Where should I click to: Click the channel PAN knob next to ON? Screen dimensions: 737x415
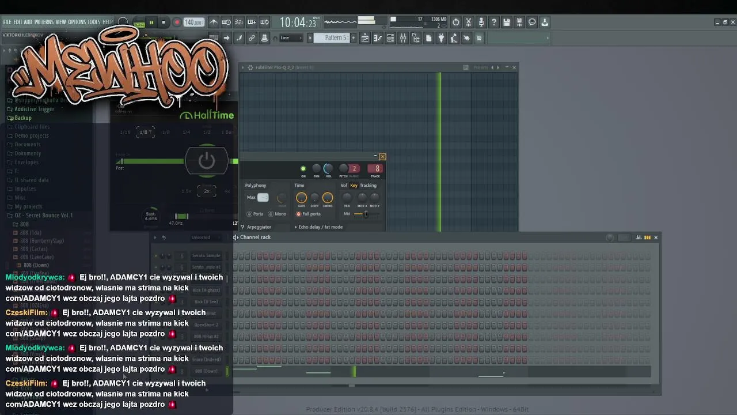[316, 168]
